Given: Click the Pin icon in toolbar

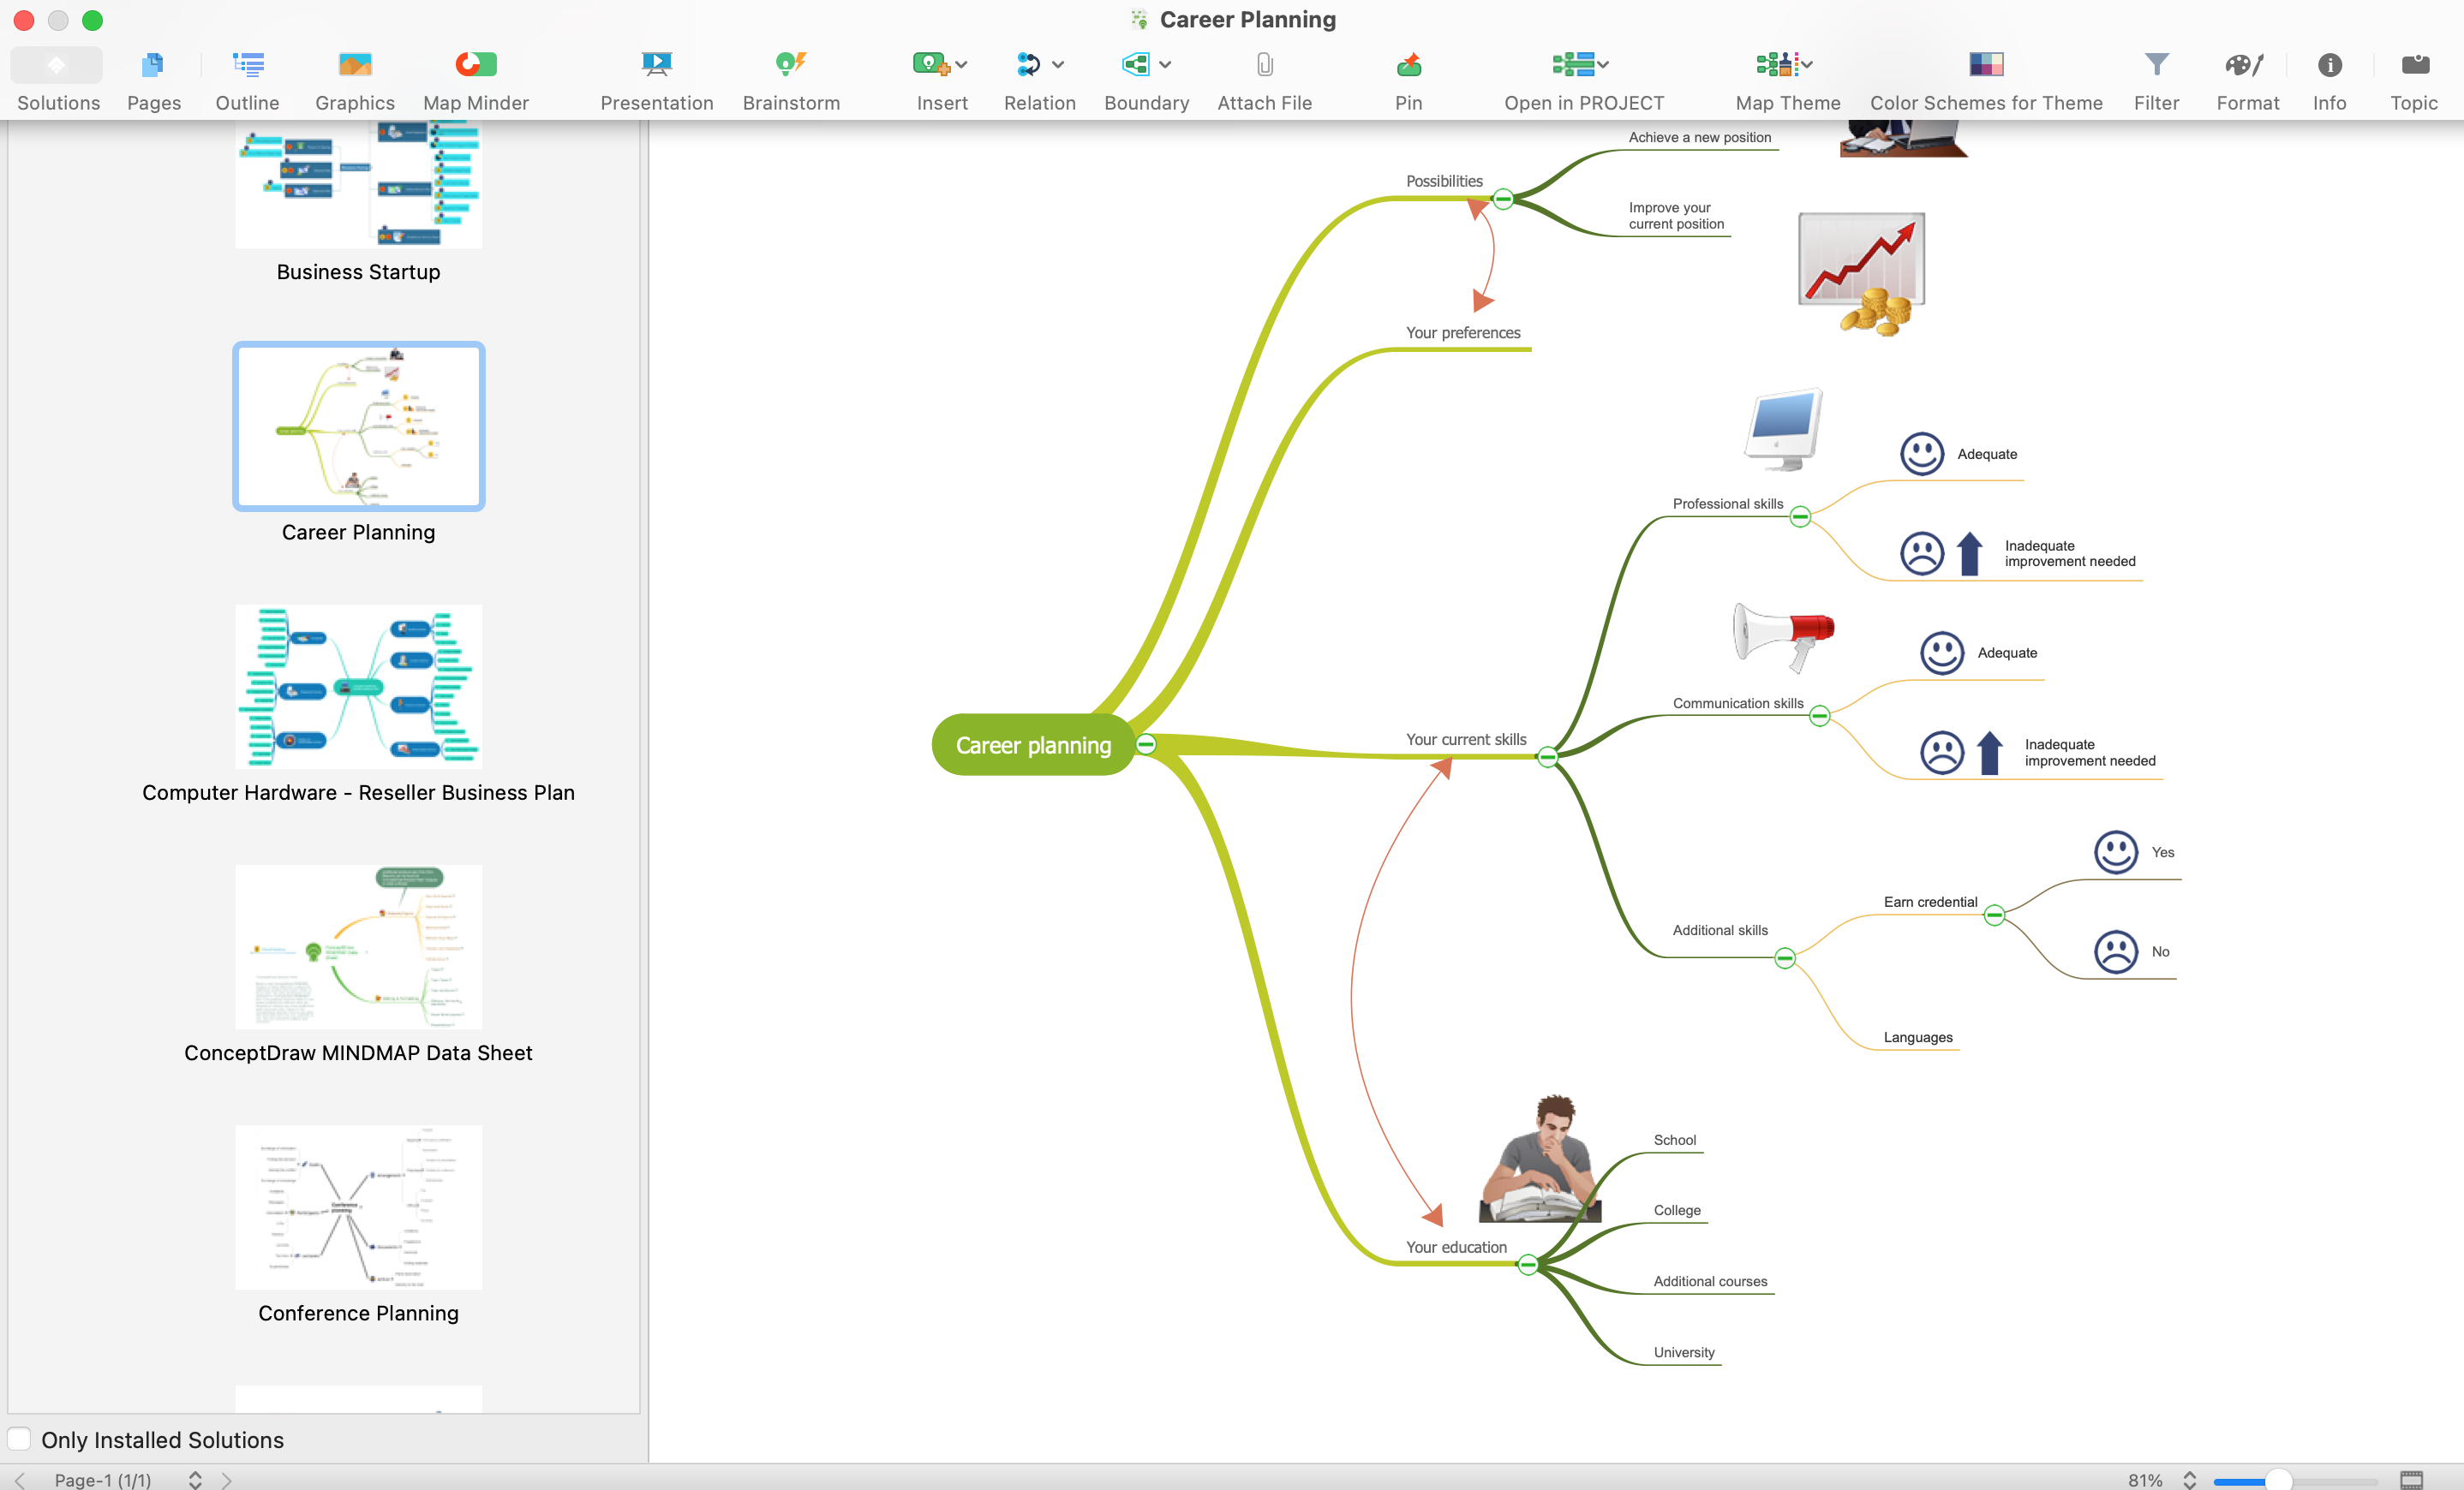Looking at the screenshot, I should [x=1408, y=65].
